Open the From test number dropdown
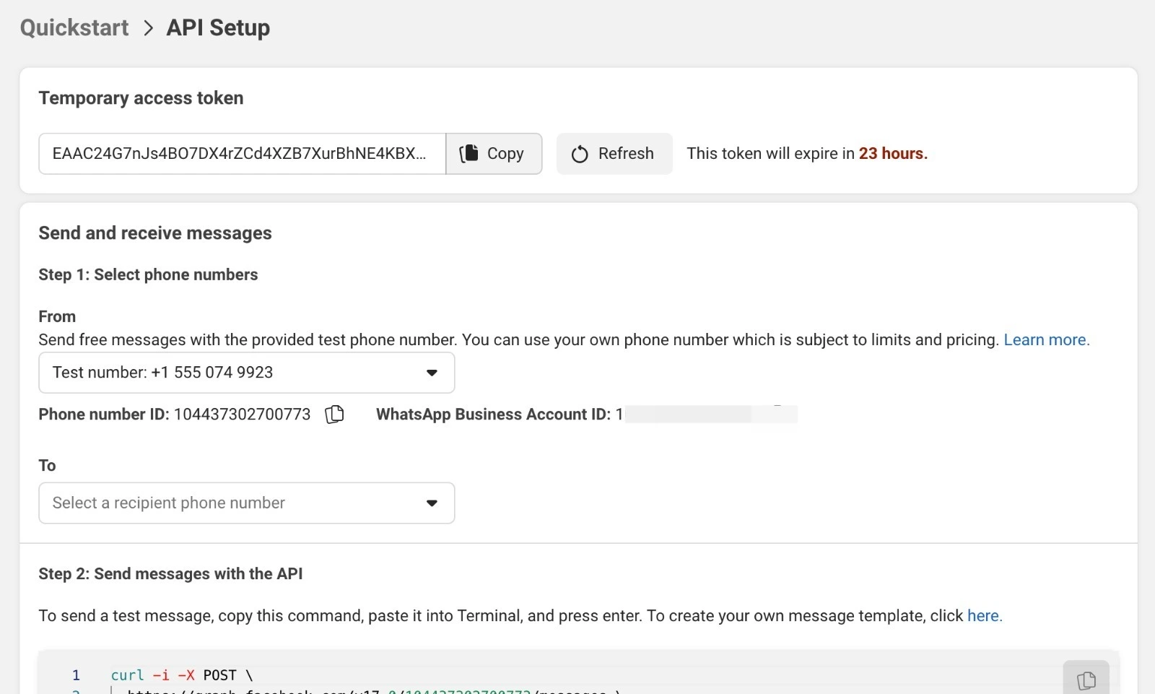 coord(247,373)
